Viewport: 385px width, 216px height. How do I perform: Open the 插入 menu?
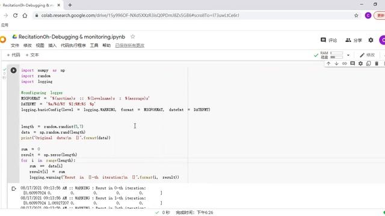pos(52,46)
